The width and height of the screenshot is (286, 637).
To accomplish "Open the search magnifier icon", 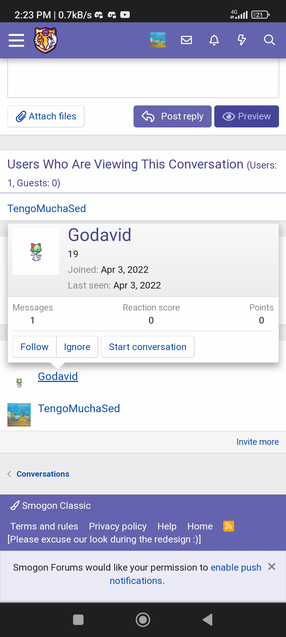I will point(269,40).
